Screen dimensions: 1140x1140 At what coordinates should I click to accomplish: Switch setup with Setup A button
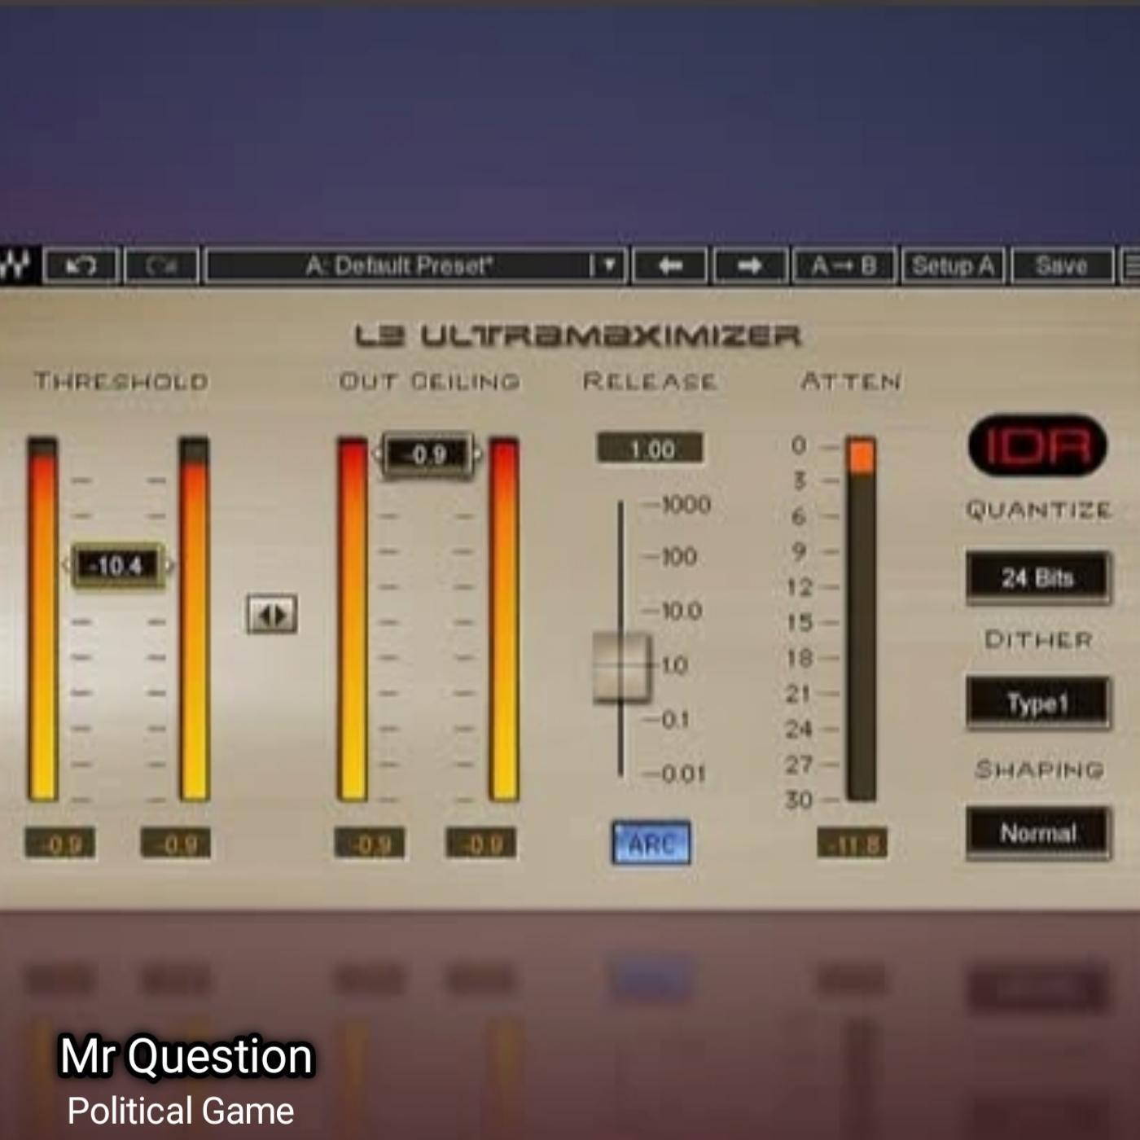(x=954, y=265)
